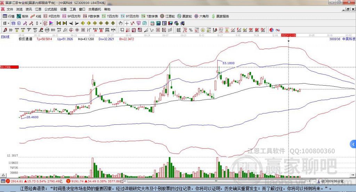Image resolution: width=356 pixels, height=192 pixels.
Task: Click the 53.1800 high price label
Action: tap(228, 63)
